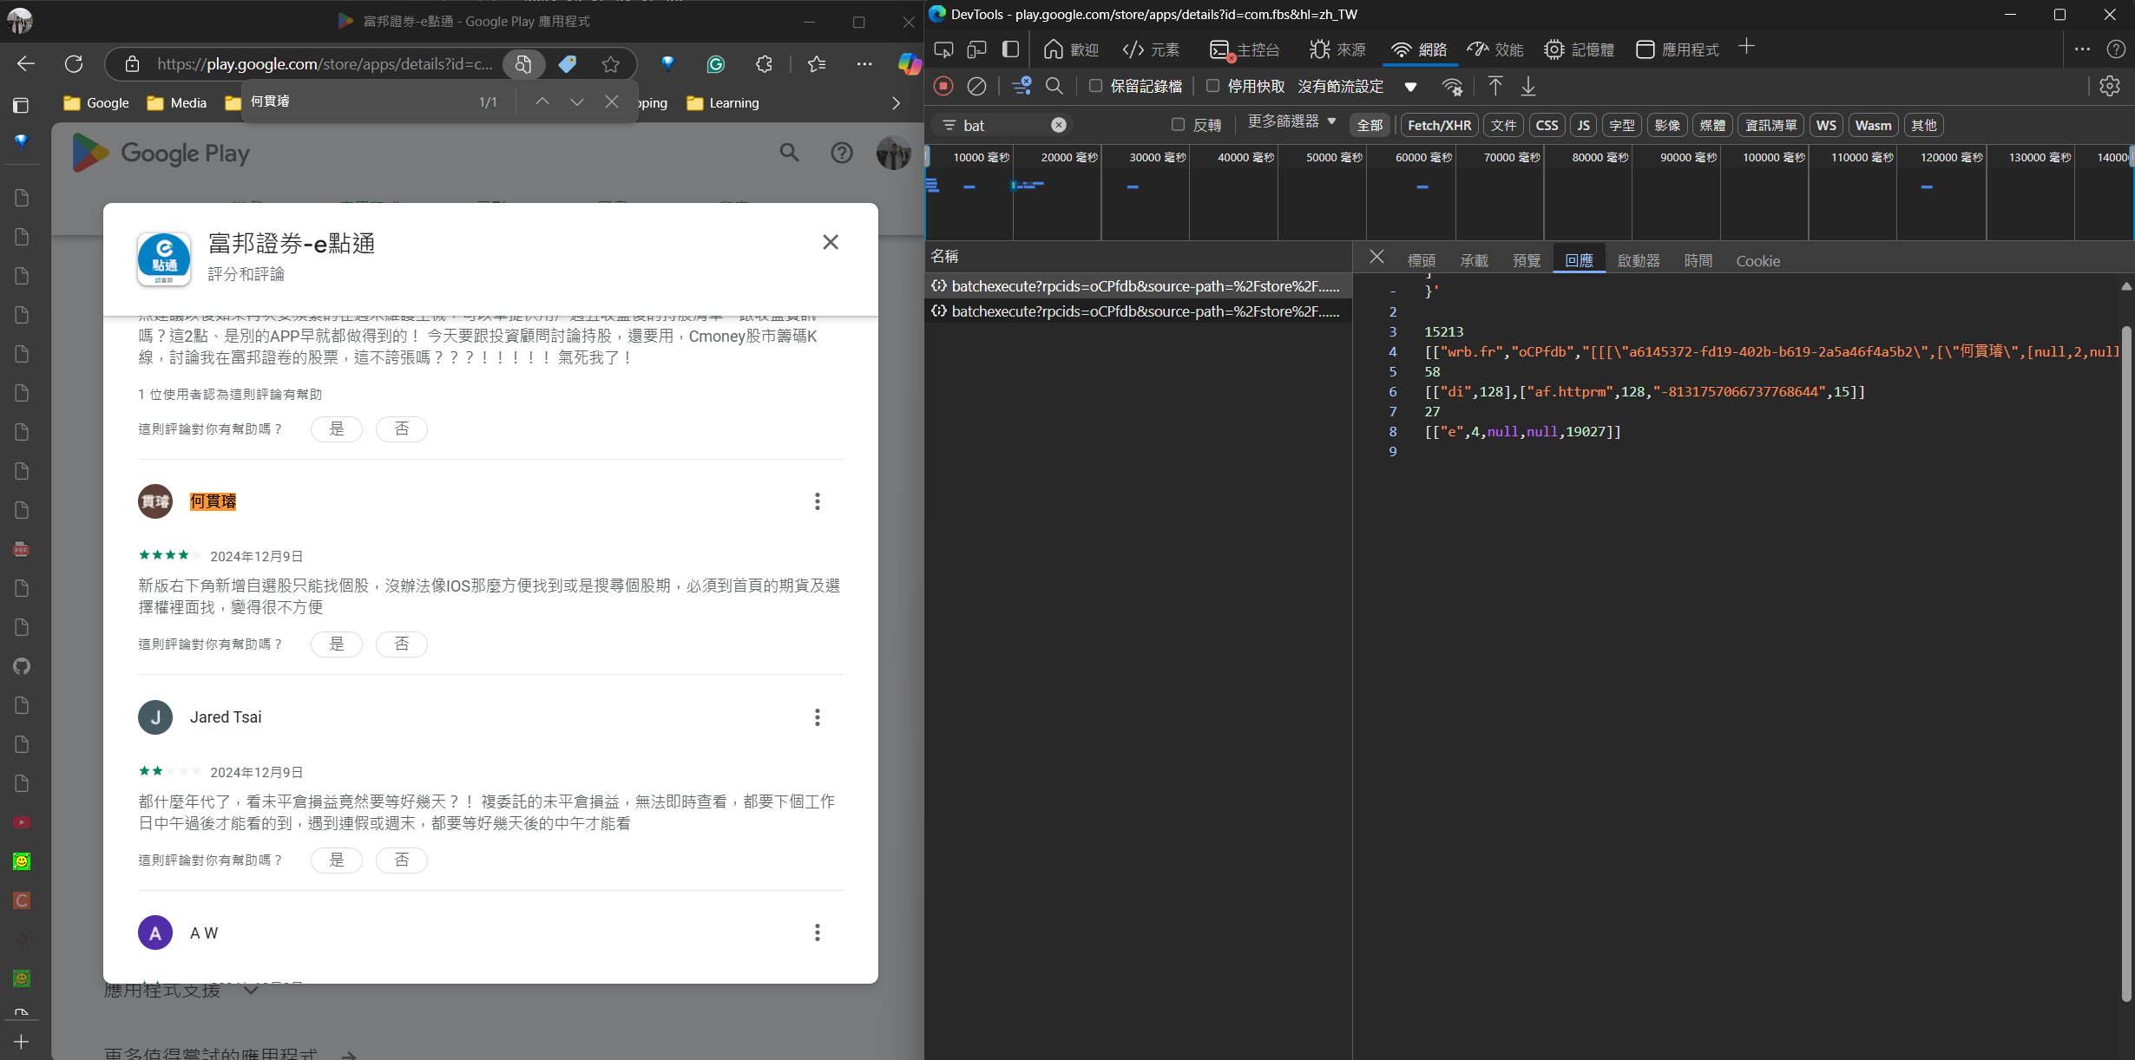Toggle network filter bar icon
Viewport: 2135px width, 1060px height.
pyautogui.click(x=1022, y=86)
